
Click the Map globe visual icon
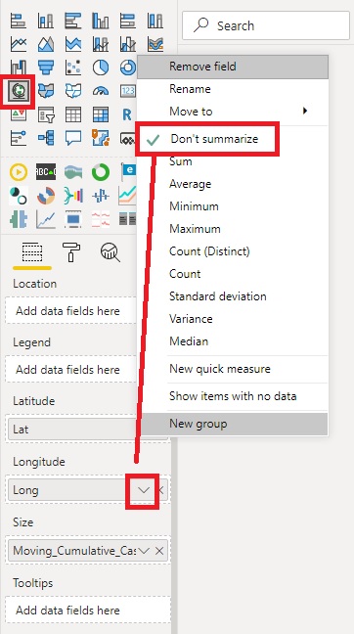[18, 91]
